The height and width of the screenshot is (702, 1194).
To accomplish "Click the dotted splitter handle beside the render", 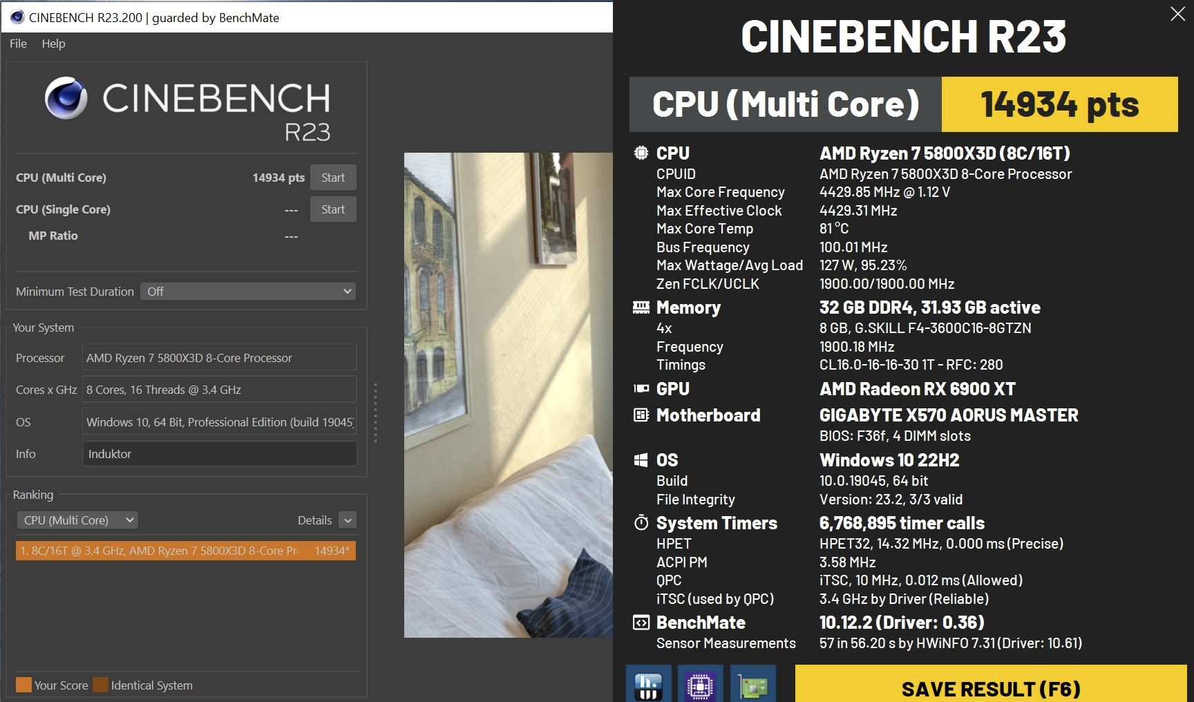I will coord(375,412).
